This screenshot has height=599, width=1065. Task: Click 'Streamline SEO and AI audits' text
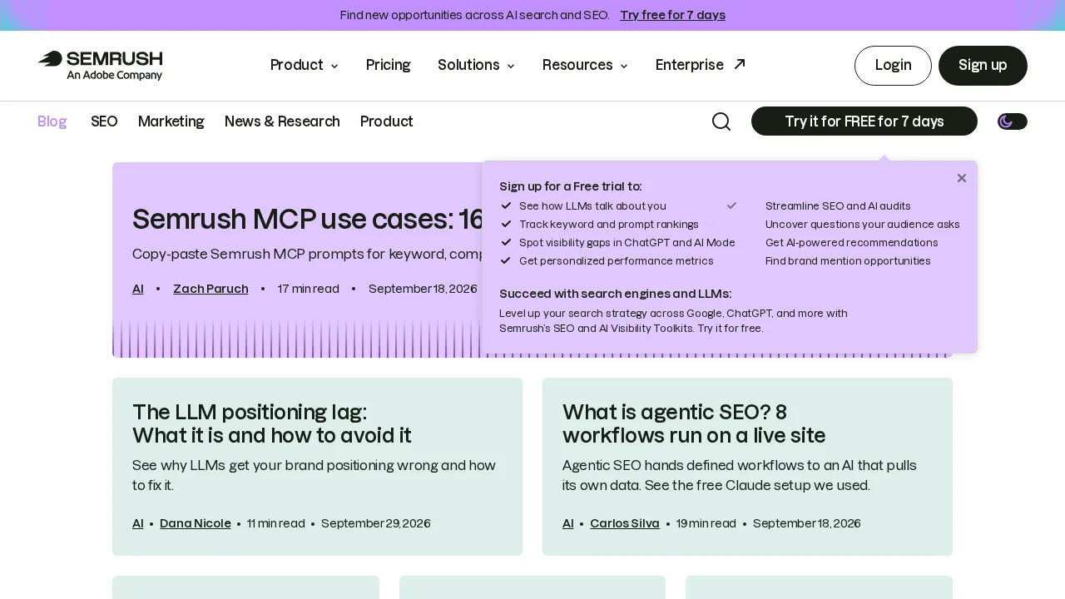(838, 205)
